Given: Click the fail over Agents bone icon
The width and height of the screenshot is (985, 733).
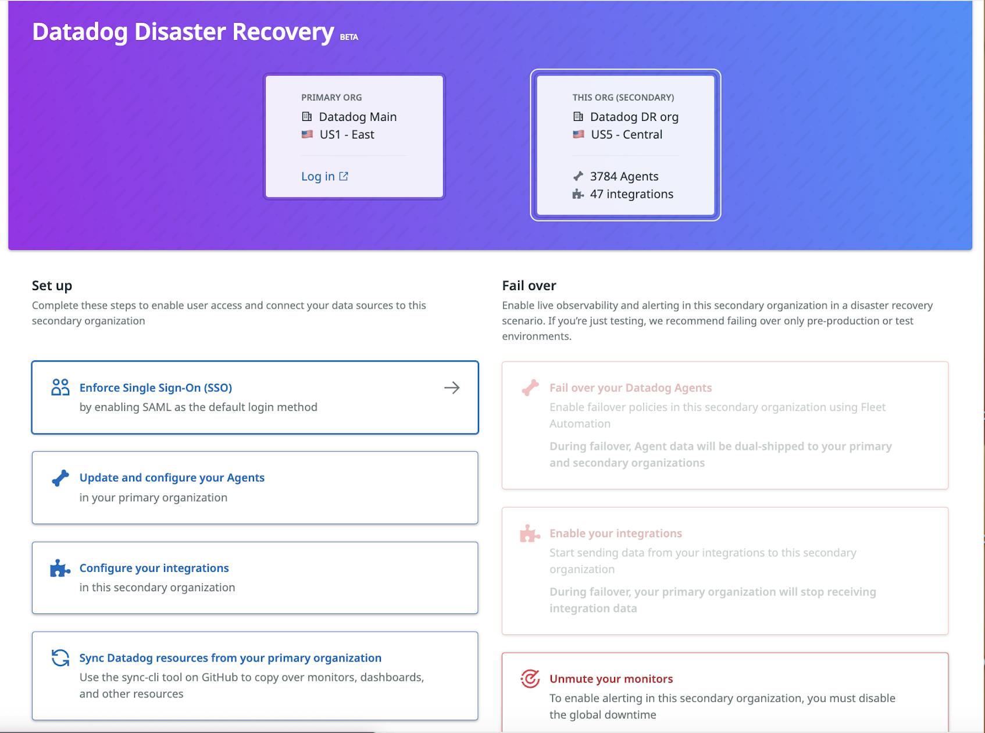Looking at the screenshot, I should coord(530,388).
